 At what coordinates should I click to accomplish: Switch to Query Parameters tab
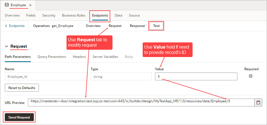click(x=52, y=57)
